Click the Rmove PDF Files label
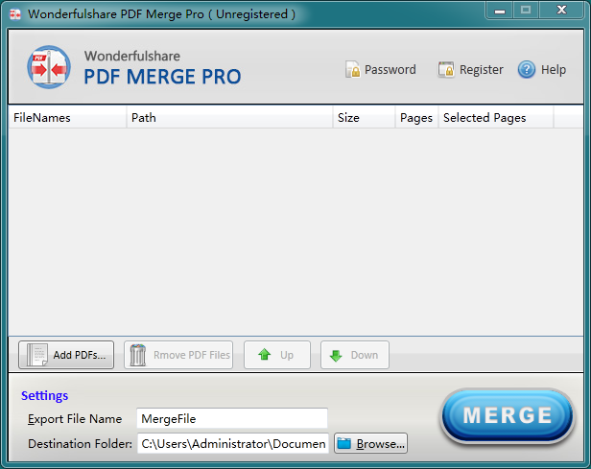Image resolution: width=591 pixels, height=469 pixels. (x=192, y=355)
